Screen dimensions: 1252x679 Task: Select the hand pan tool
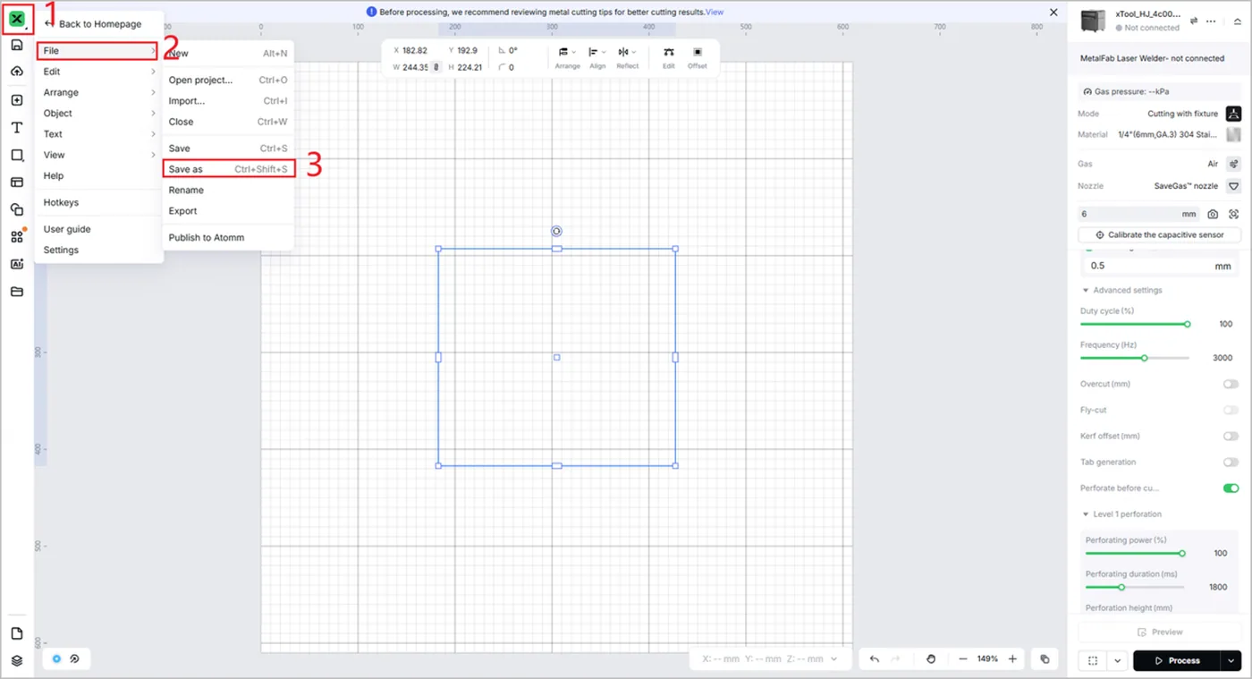(931, 659)
